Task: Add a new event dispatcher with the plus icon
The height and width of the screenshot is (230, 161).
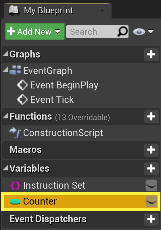Action: (x=151, y=219)
